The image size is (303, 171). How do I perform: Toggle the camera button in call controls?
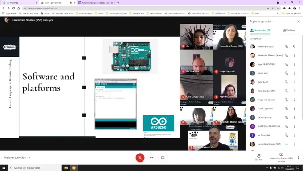(163, 158)
